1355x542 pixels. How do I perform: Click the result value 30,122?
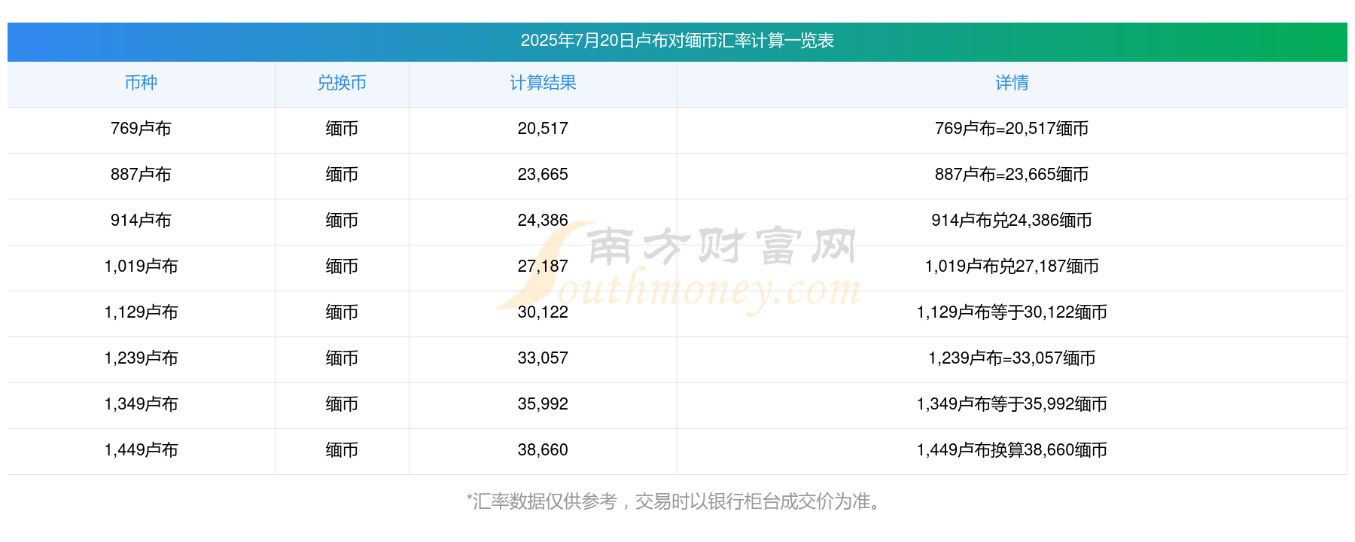coord(543,312)
